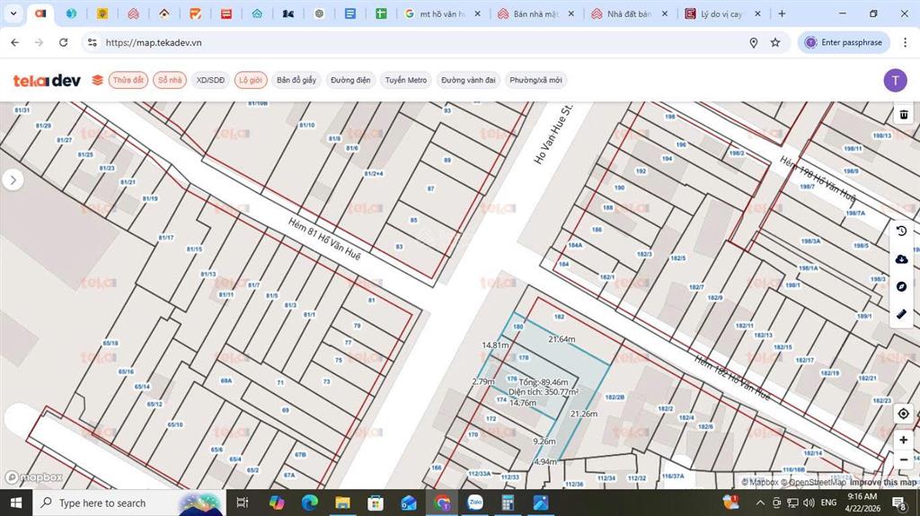Toggle the Đường vành đai layer

point(468,80)
